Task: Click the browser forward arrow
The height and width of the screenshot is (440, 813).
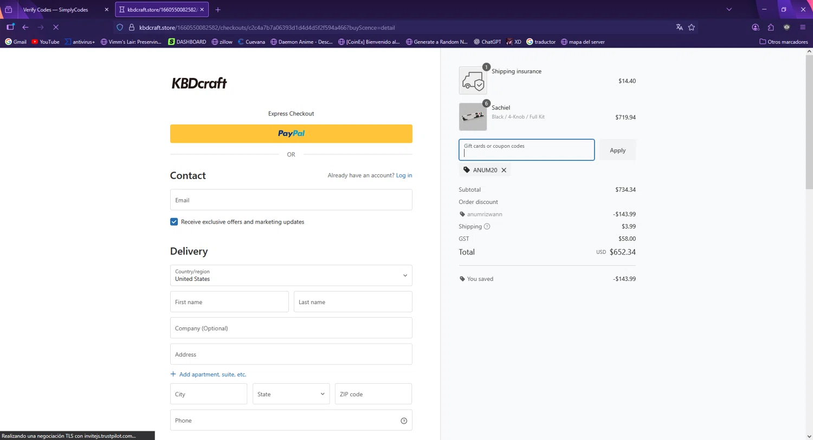Action: pyautogui.click(x=41, y=27)
